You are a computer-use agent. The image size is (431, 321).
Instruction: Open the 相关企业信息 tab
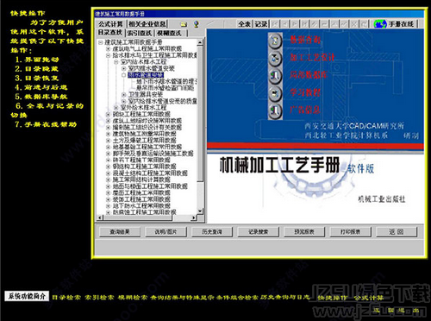[147, 24]
